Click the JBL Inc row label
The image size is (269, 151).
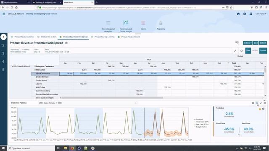coord(39,84)
